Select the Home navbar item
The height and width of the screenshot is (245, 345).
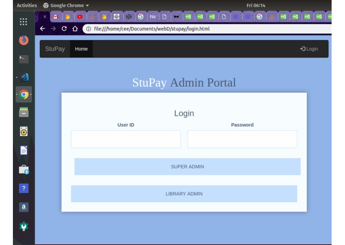(x=81, y=49)
